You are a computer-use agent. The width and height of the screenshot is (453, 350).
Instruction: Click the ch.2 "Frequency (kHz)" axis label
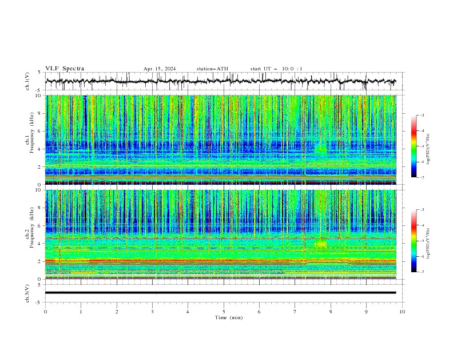point(31,227)
